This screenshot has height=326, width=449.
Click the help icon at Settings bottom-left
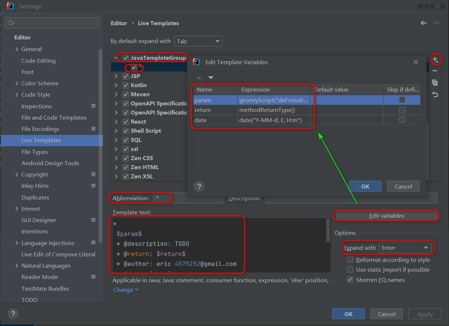(13, 314)
